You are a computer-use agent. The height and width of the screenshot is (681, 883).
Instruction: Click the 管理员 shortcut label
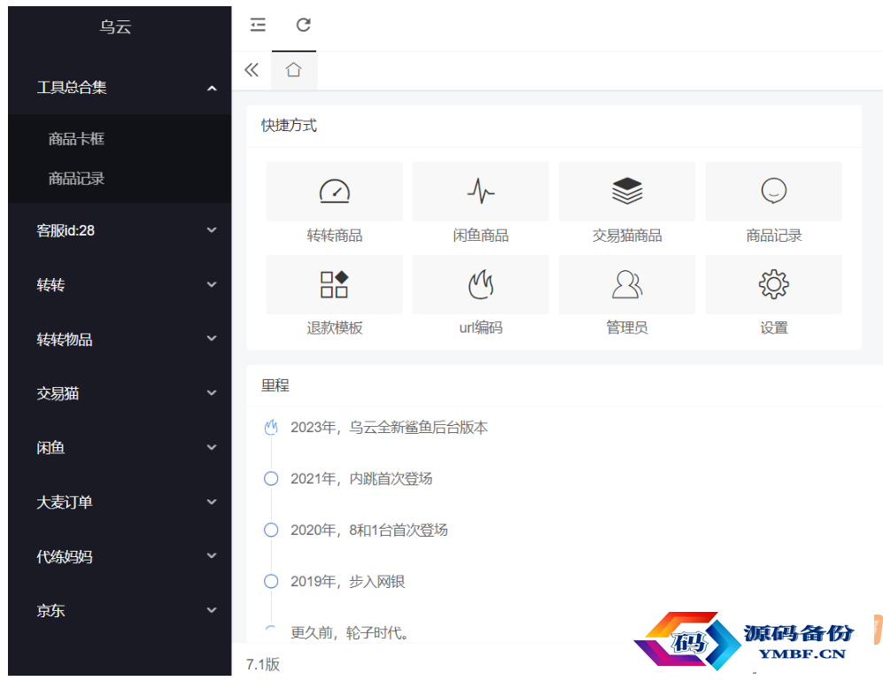(x=627, y=328)
